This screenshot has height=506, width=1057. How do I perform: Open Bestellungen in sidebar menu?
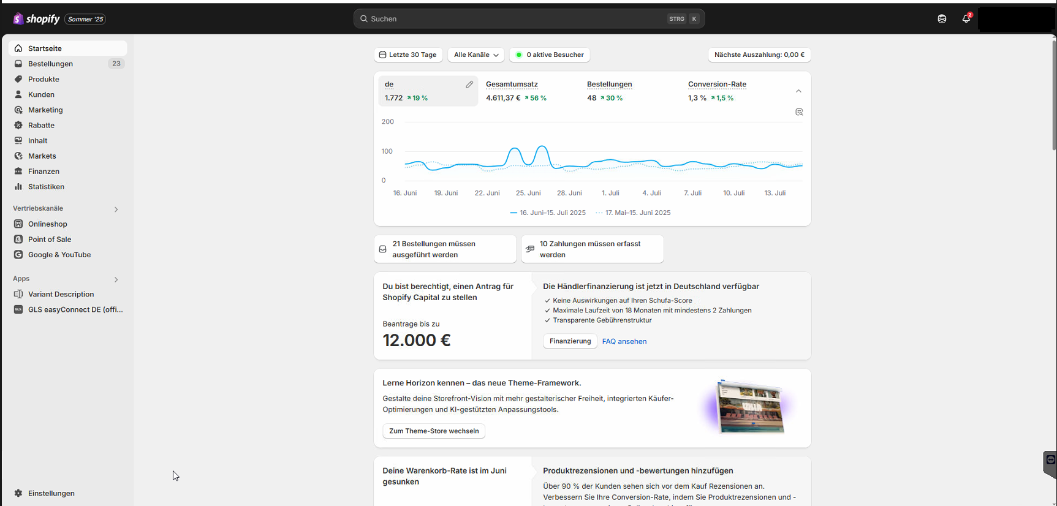point(50,64)
